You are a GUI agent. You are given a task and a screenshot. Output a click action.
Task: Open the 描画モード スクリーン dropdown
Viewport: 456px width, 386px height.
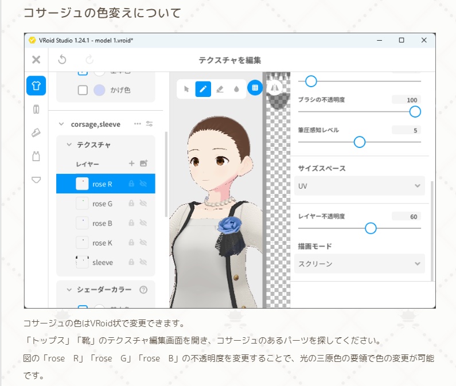(360, 263)
